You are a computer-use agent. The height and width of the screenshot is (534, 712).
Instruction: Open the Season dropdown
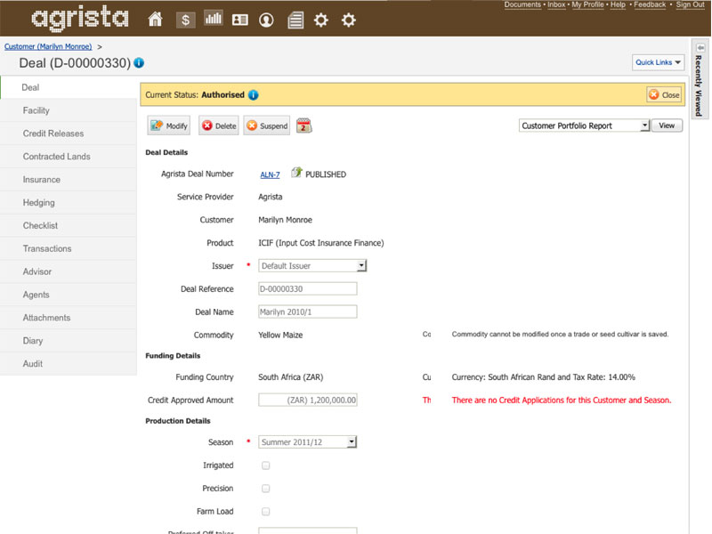pyautogui.click(x=307, y=441)
